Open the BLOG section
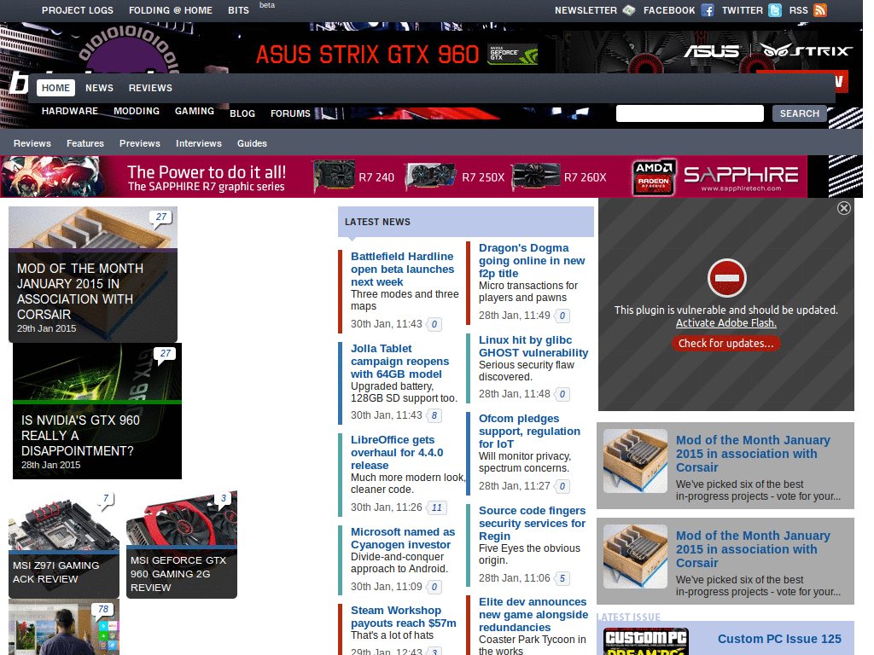 click(x=242, y=113)
